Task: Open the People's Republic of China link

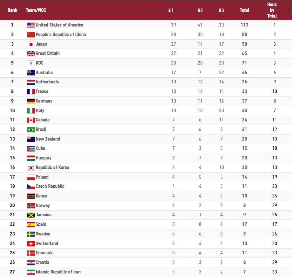Action: (x=61, y=35)
